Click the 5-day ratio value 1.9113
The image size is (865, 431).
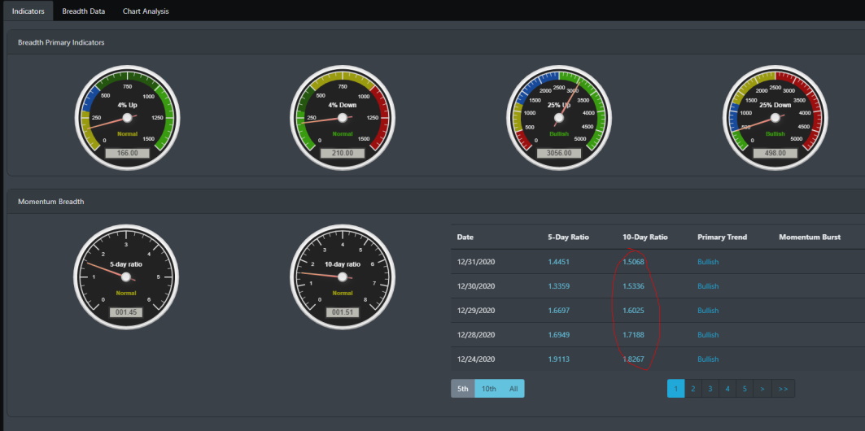559,359
